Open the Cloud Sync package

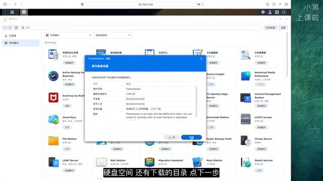[x=67, y=127]
